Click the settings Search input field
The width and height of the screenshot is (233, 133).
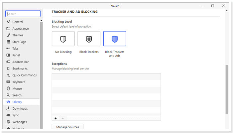pos(23,14)
